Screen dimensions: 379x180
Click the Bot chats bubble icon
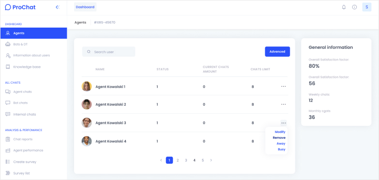click(8, 103)
